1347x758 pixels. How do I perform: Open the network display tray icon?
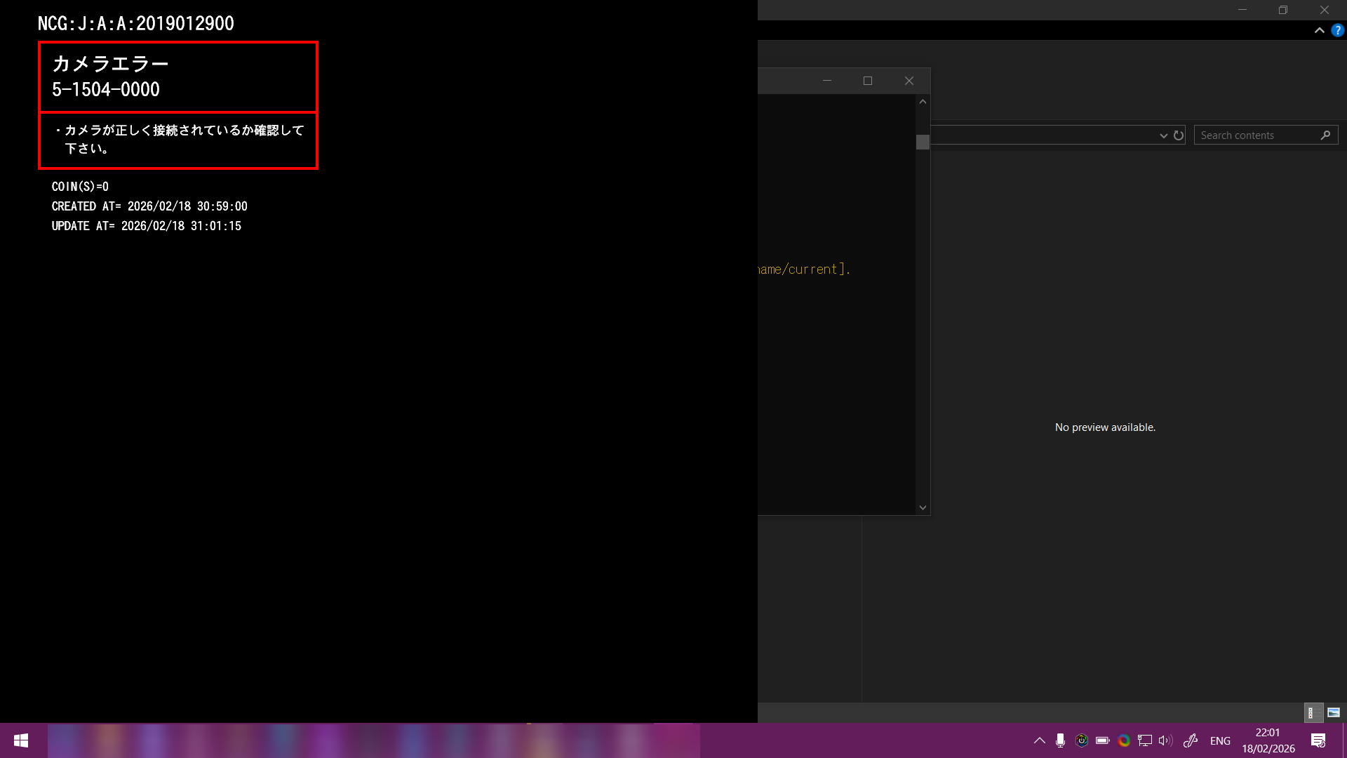click(1145, 740)
